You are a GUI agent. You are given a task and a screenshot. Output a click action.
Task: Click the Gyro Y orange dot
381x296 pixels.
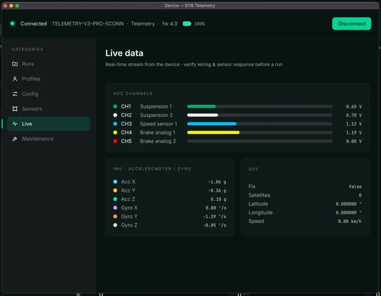(115, 216)
